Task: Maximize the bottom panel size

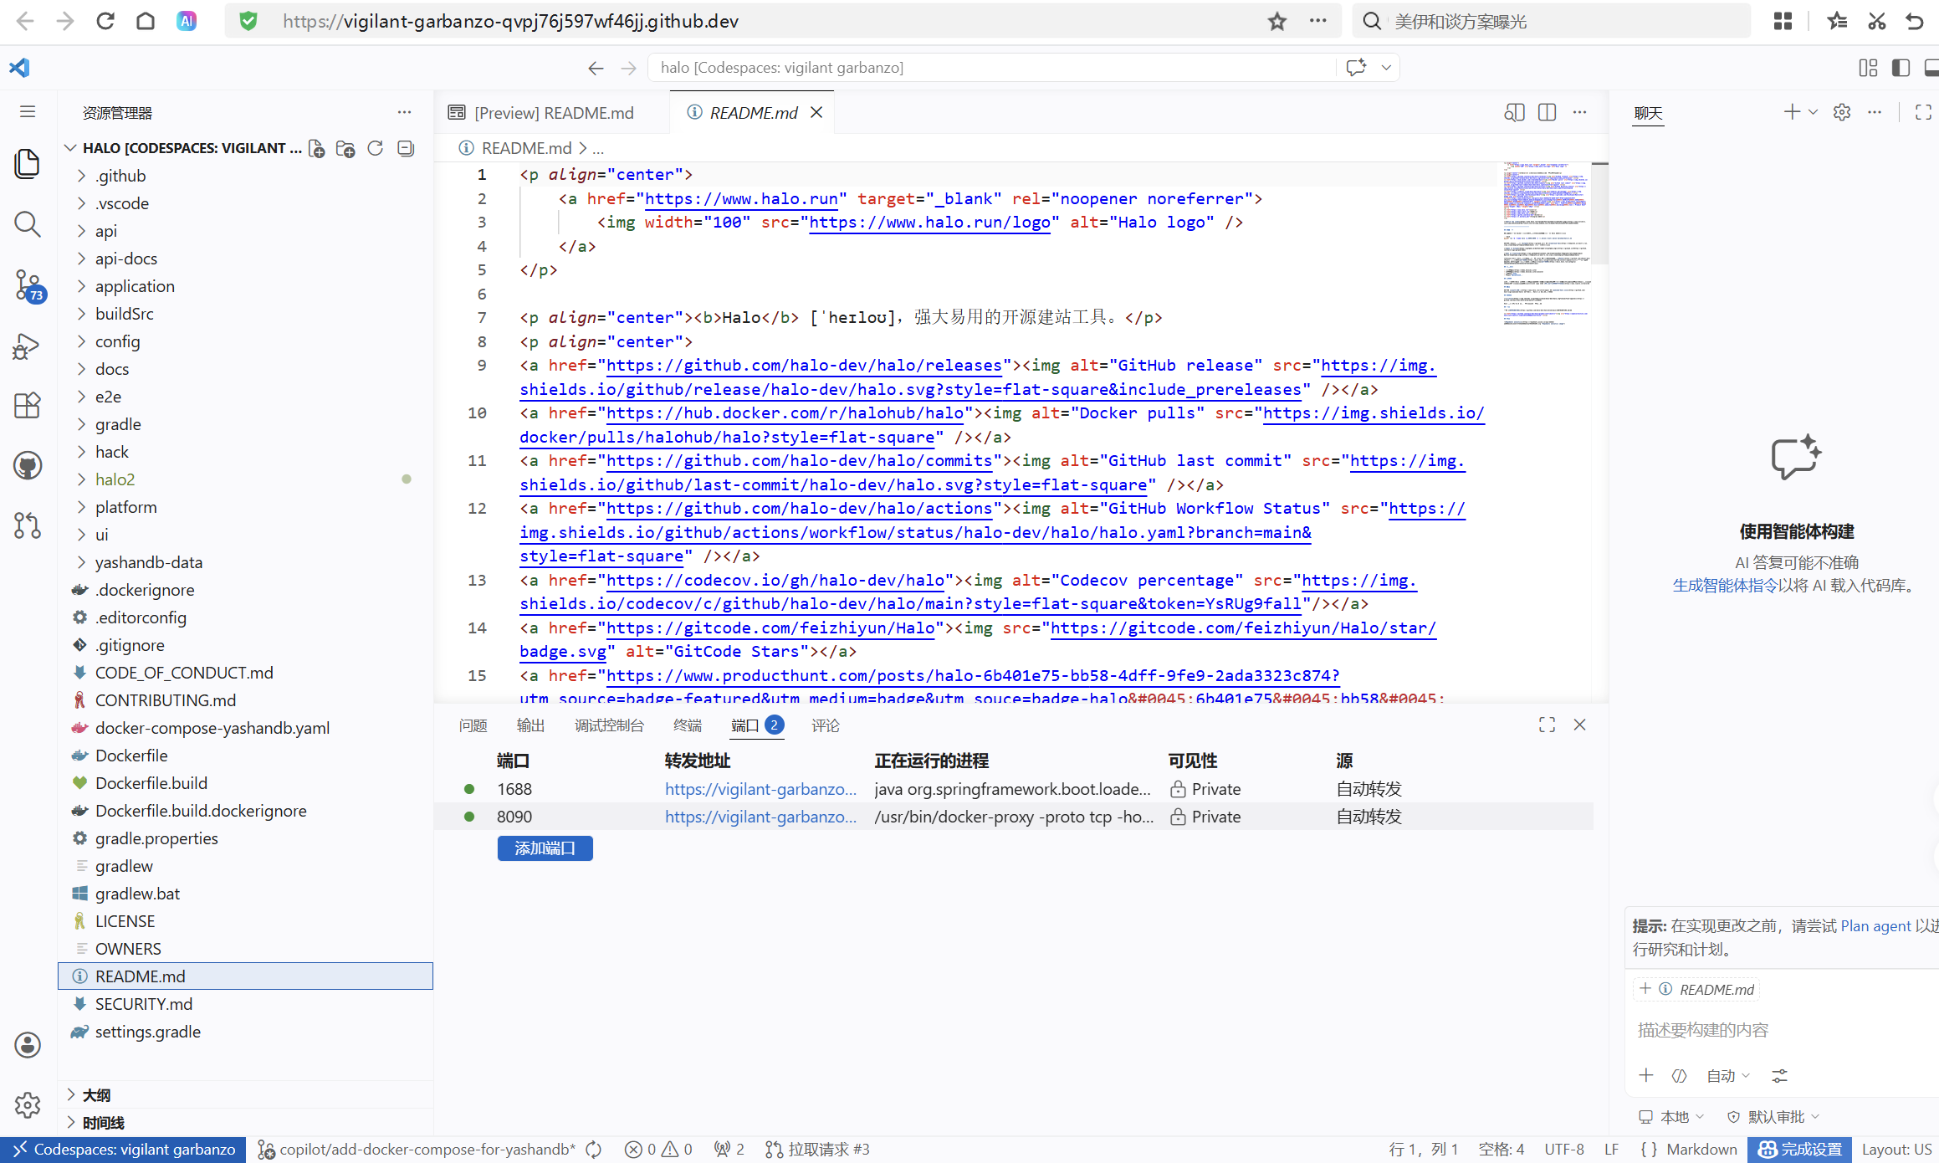Action: click(x=1547, y=725)
